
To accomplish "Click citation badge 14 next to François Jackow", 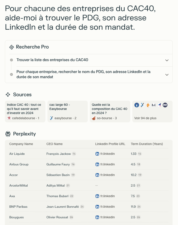I will [x=74, y=154].
